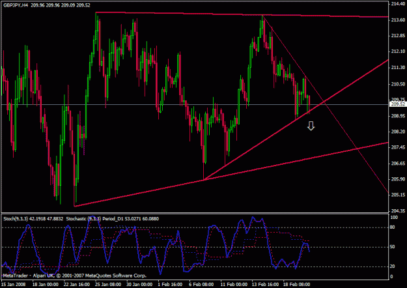This screenshot has height=288, width=407.
Task: Select the 1 Feb 16:00 time label
Action: coord(170,284)
